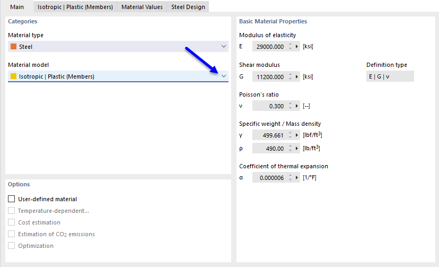Click the specific weight γ value field
This screenshot has width=439, height=267.
270,135
